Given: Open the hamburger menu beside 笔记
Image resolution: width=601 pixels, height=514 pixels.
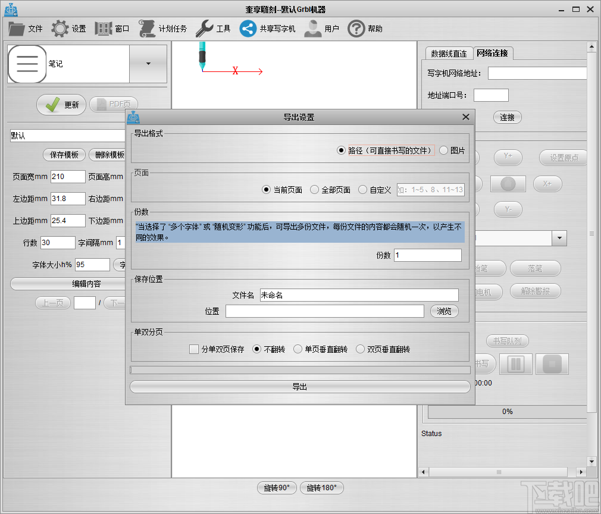Looking at the screenshot, I should (27, 64).
